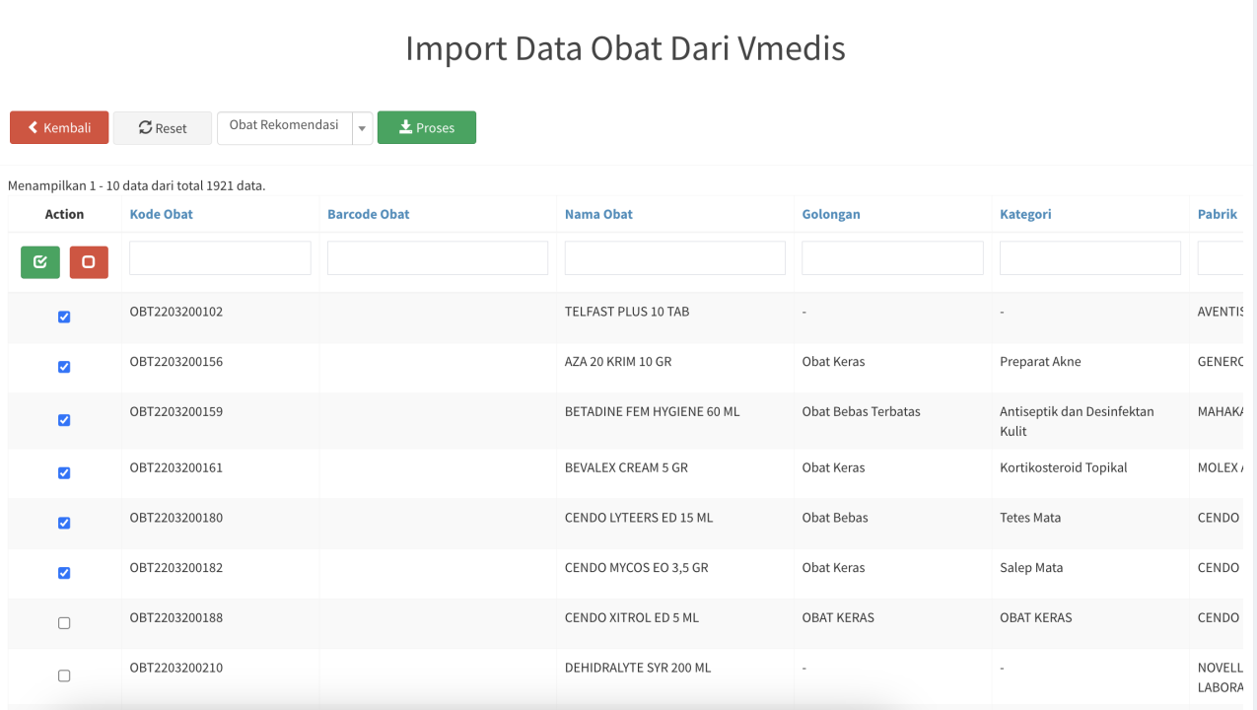Image resolution: width=1257 pixels, height=710 pixels.
Task: Check the CENDO XITROL ED 5 ML row
Action: pyautogui.click(x=64, y=623)
